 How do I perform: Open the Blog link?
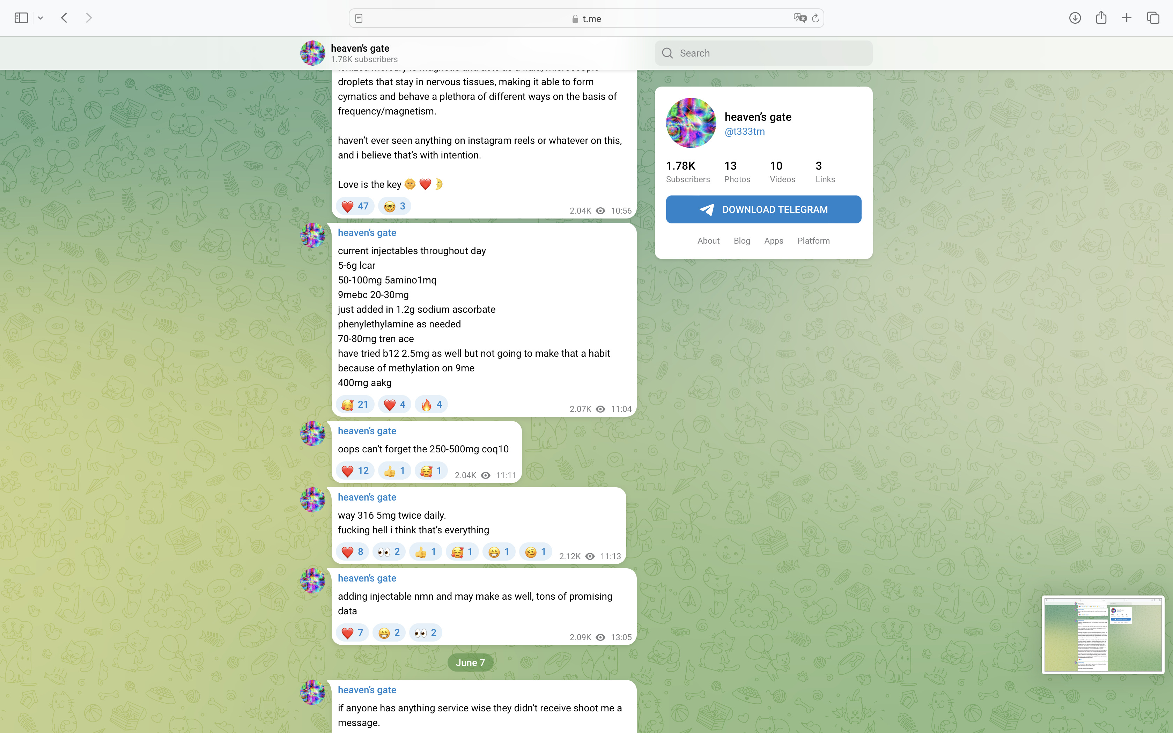coord(742,241)
